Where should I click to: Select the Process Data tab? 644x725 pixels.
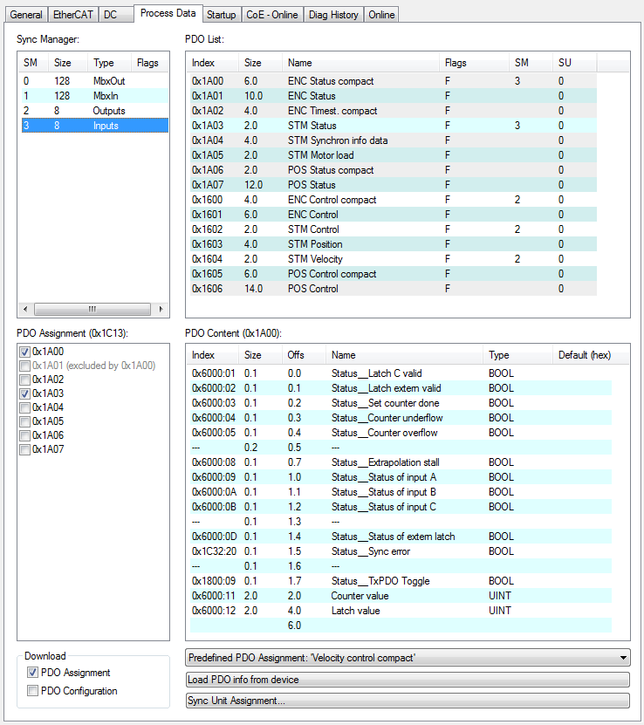point(168,13)
